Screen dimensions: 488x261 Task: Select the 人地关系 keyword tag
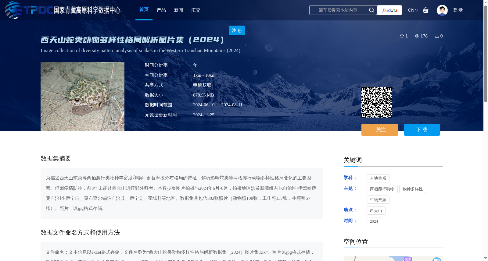(378, 178)
